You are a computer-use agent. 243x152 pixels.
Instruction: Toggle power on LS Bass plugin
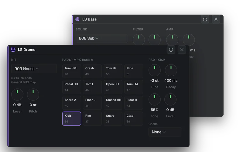[205, 19]
